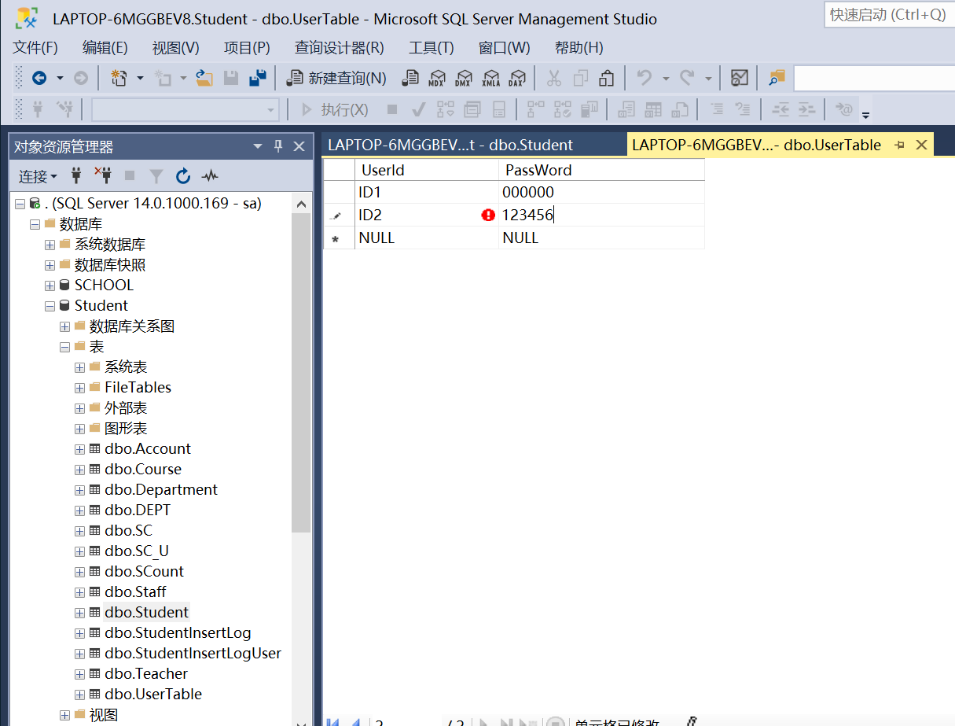955x726 pixels.
Task: Expand the dbo.Account table node
Action: pyautogui.click(x=80, y=449)
